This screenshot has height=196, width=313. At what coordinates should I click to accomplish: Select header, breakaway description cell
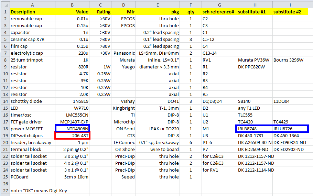32,142
